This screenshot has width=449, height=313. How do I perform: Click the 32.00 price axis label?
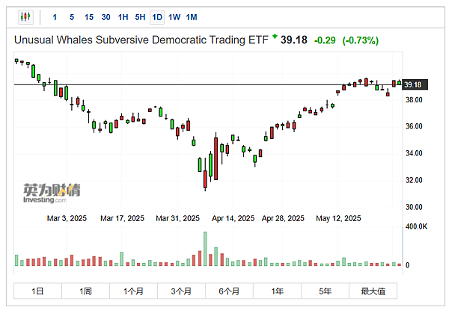coord(414,180)
